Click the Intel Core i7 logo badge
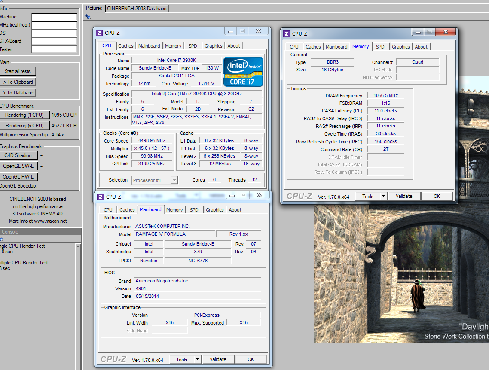Viewport: 489px width, 370px height. pos(243,71)
